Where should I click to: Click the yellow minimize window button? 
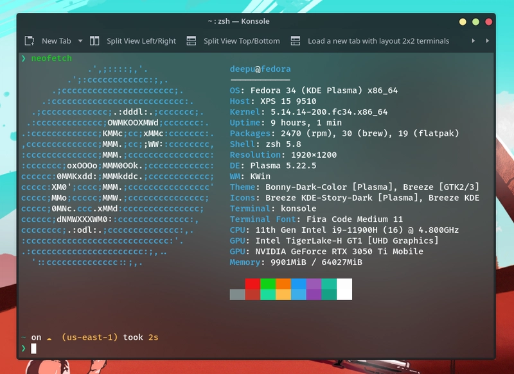coord(463,22)
